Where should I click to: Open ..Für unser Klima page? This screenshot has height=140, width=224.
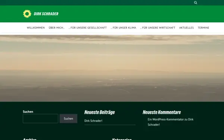[x=124, y=28]
